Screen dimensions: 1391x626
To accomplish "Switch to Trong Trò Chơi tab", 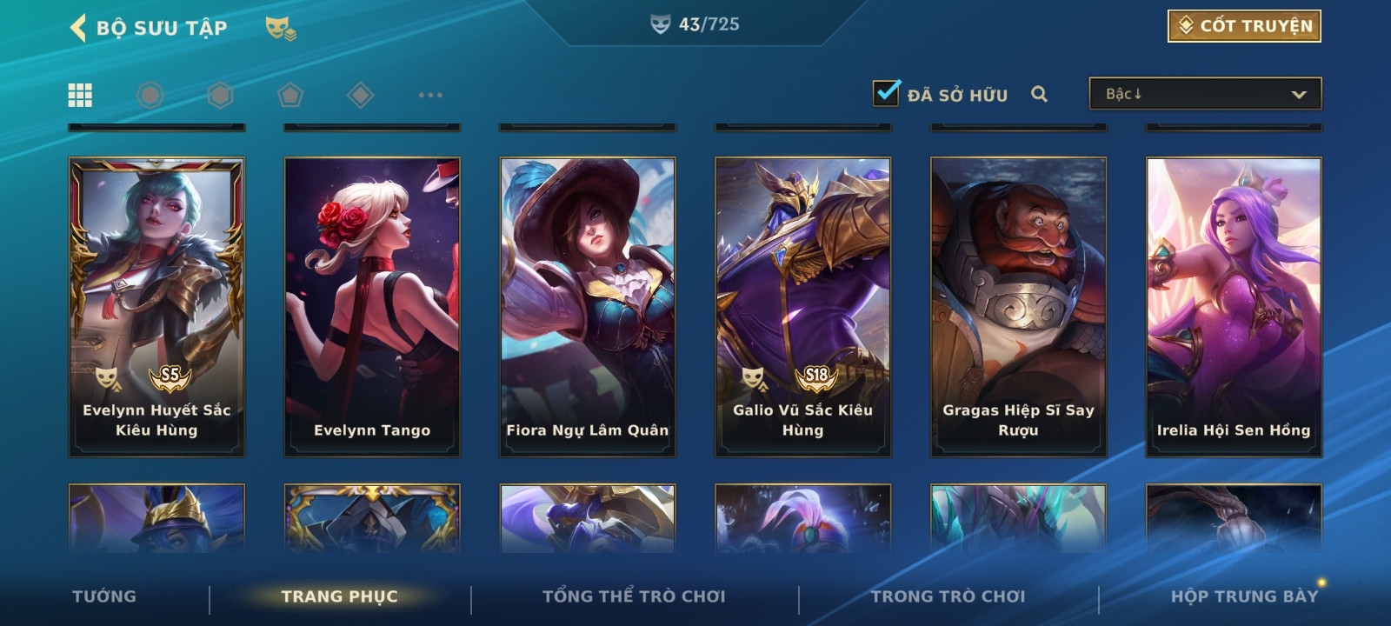I will 948,596.
